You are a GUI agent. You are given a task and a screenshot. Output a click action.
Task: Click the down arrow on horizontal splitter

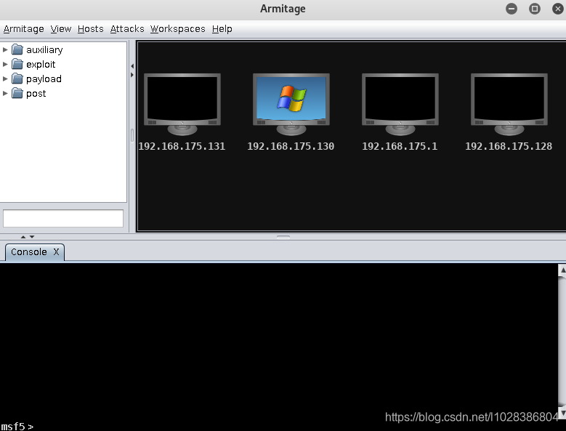click(x=32, y=237)
